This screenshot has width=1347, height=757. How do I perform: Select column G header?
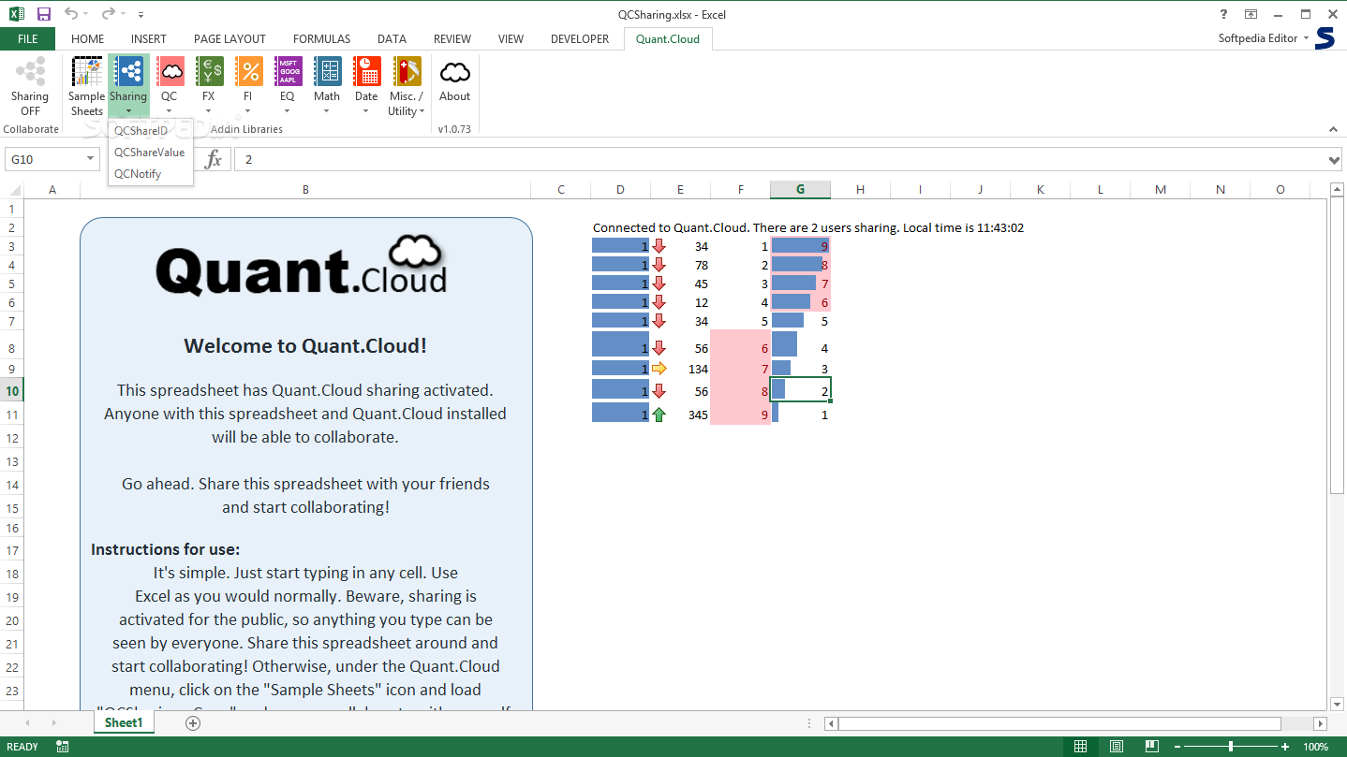(x=801, y=190)
